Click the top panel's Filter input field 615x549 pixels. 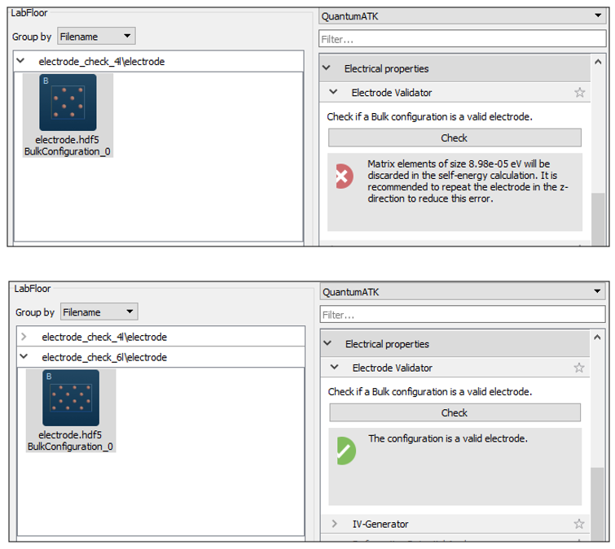tap(462, 39)
